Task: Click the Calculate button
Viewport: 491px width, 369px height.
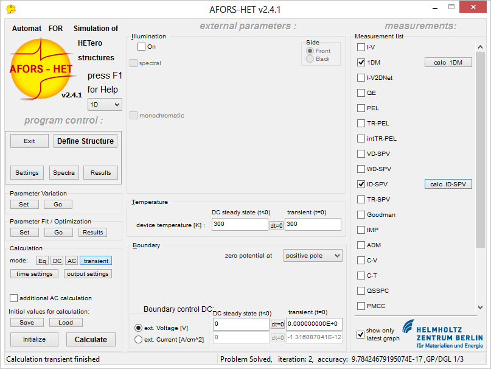Action: (x=91, y=340)
